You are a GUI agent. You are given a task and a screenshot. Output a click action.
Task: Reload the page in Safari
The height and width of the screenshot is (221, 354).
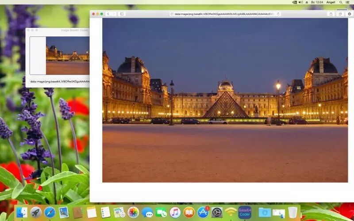[278, 14]
